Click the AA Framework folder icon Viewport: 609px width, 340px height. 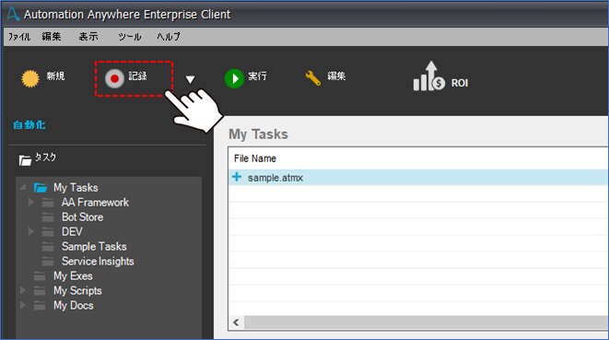click(48, 203)
